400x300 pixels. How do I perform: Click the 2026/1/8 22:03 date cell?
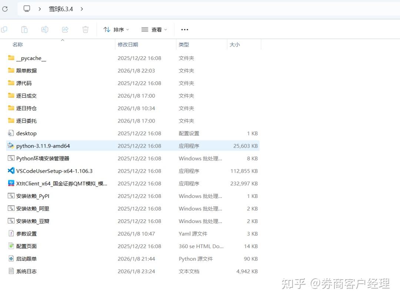[x=136, y=71]
